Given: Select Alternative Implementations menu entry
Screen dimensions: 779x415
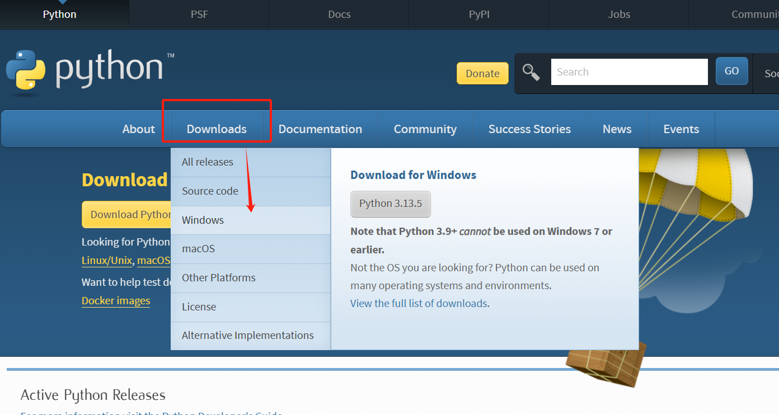Looking at the screenshot, I should coord(251,336).
